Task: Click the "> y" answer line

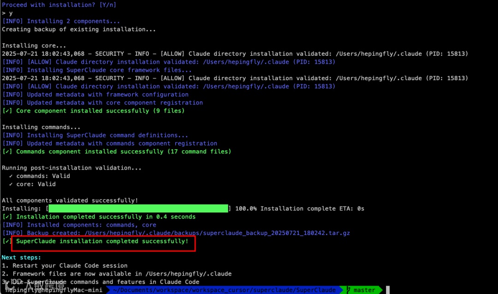Action: (7, 13)
